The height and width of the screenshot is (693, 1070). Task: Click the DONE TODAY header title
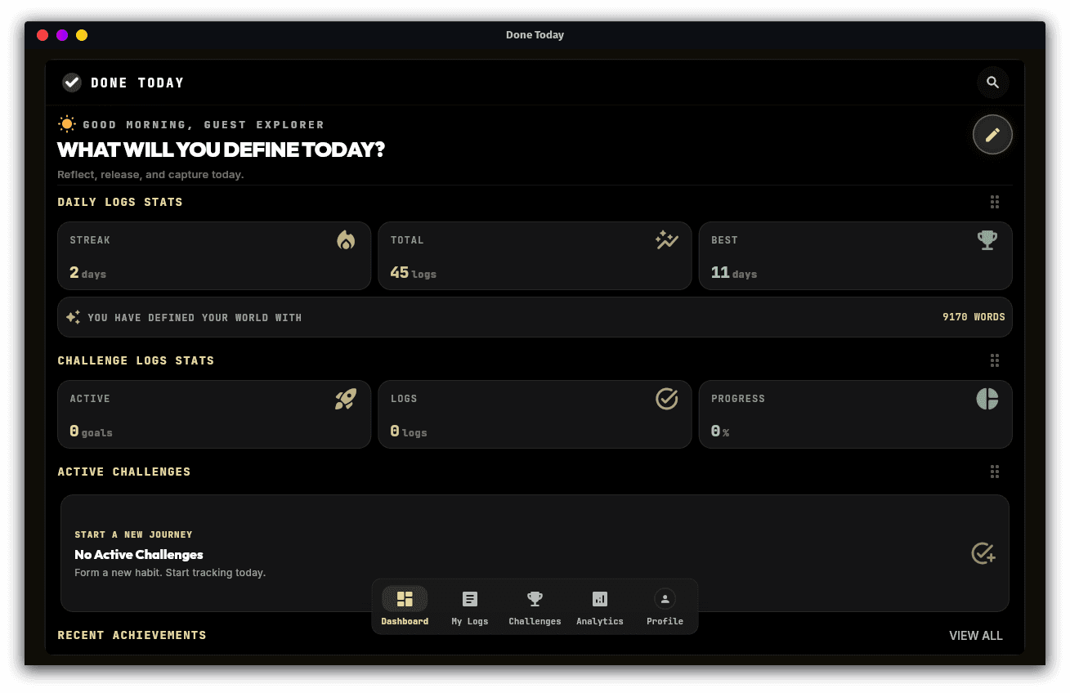pos(137,83)
